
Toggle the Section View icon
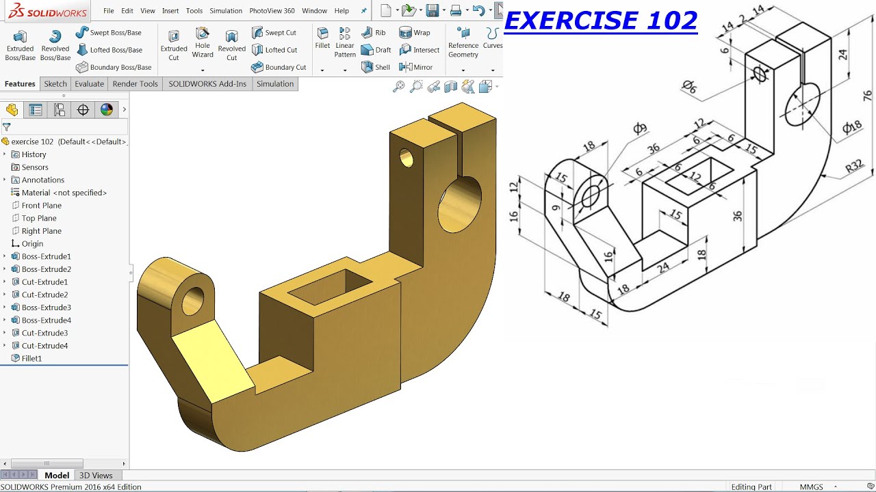(x=450, y=87)
